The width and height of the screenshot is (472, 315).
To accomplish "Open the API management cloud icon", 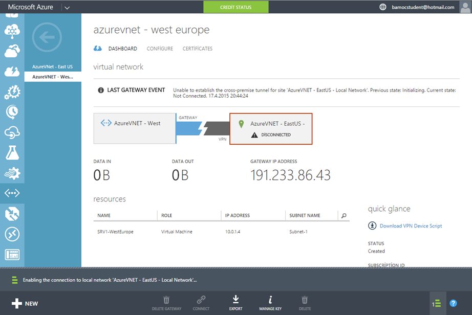I will tap(12, 132).
